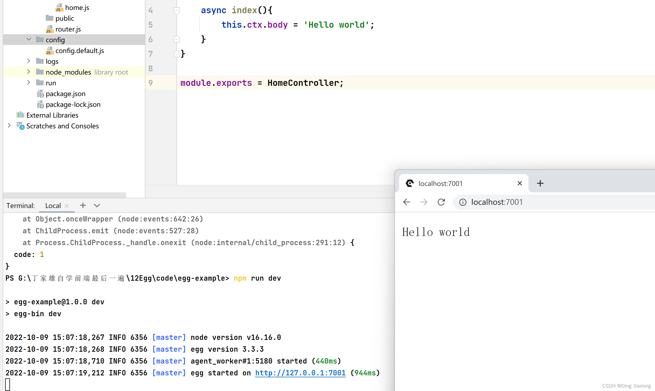Select config.default.js in project tree
Viewport: 655px width, 391px height.
pyautogui.click(x=80, y=51)
